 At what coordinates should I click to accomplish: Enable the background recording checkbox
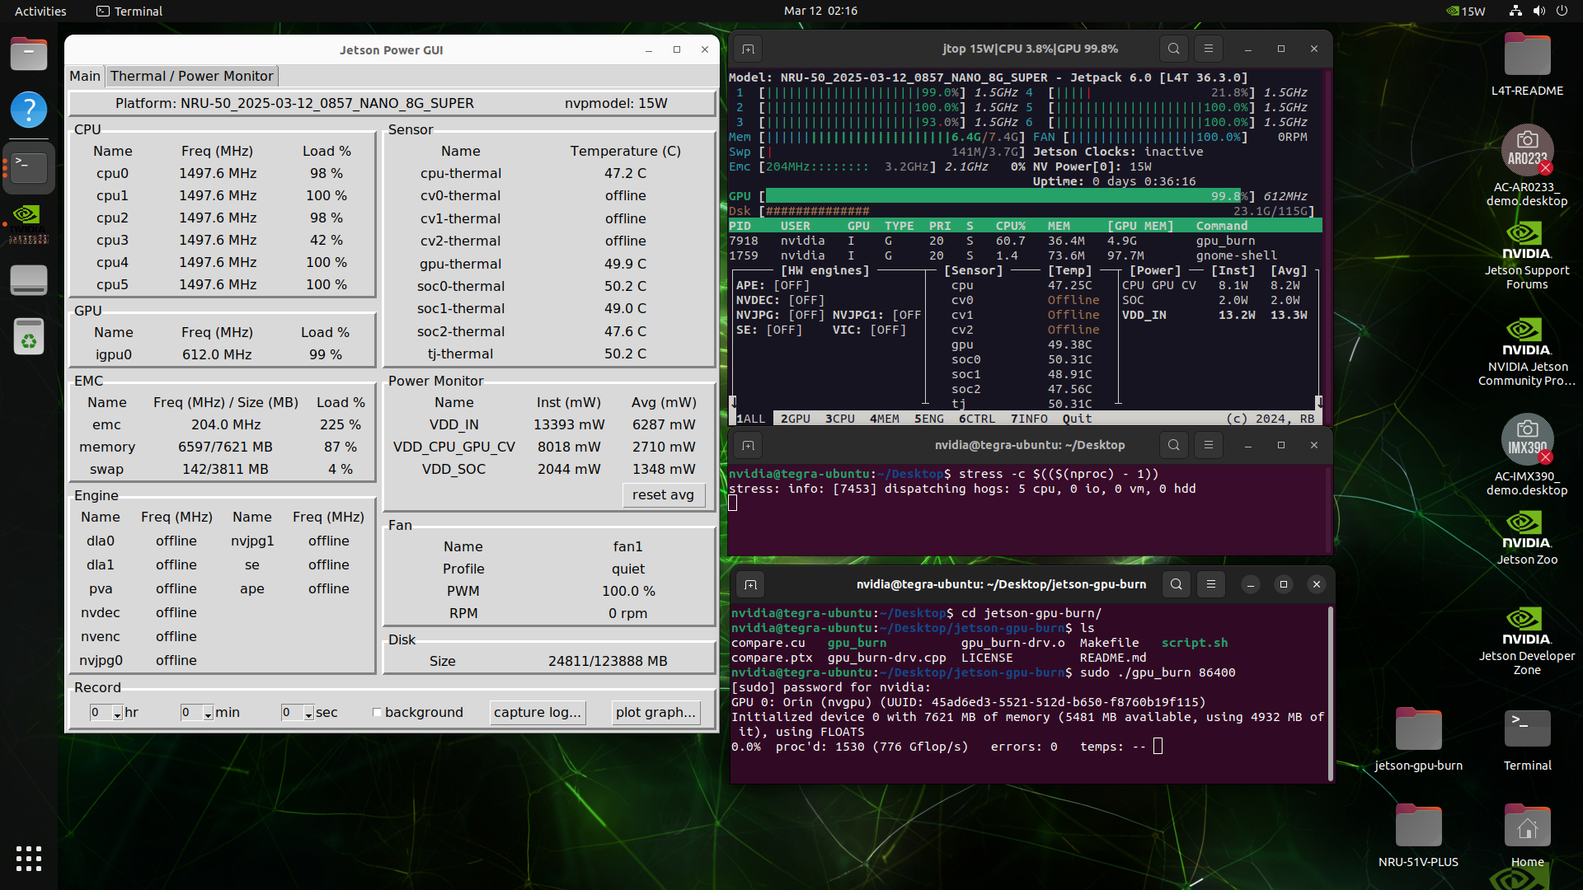coord(378,713)
